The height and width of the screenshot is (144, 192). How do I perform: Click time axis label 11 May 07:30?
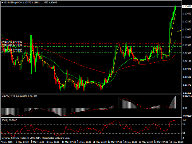pos(69,142)
